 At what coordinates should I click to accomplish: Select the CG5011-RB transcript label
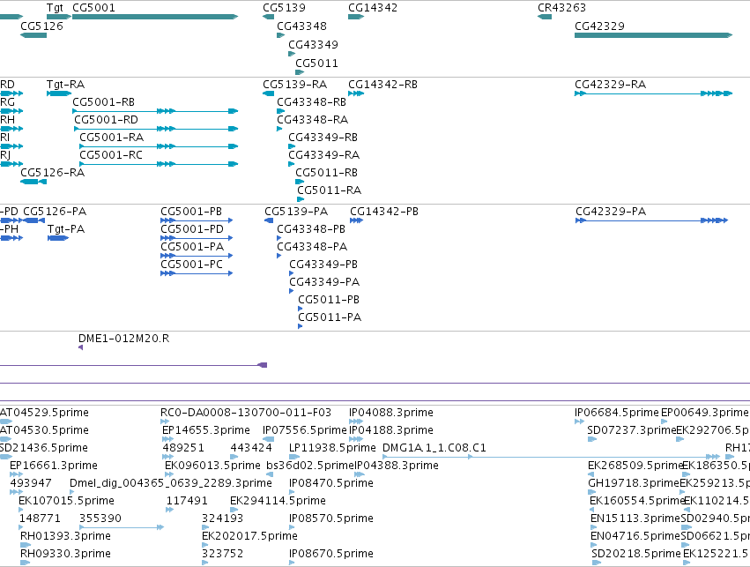pyautogui.click(x=327, y=173)
